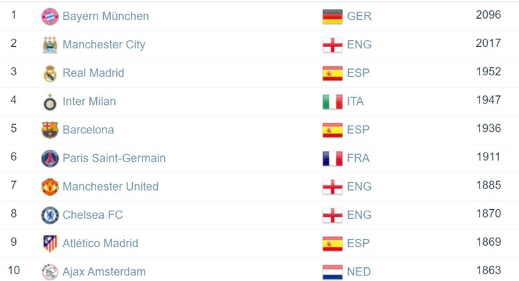This screenshot has width=519, height=281.
Task: Click the German flag beside GER
Action: point(332,17)
